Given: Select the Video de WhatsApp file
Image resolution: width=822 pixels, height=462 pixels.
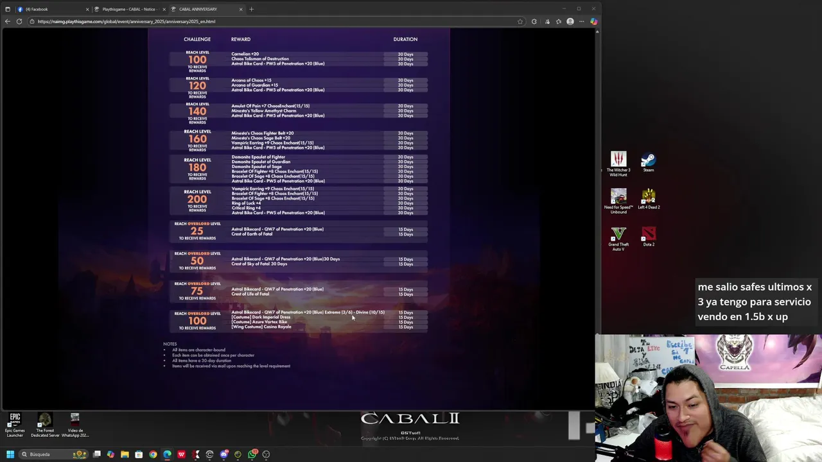Looking at the screenshot, I should [75, 425].
